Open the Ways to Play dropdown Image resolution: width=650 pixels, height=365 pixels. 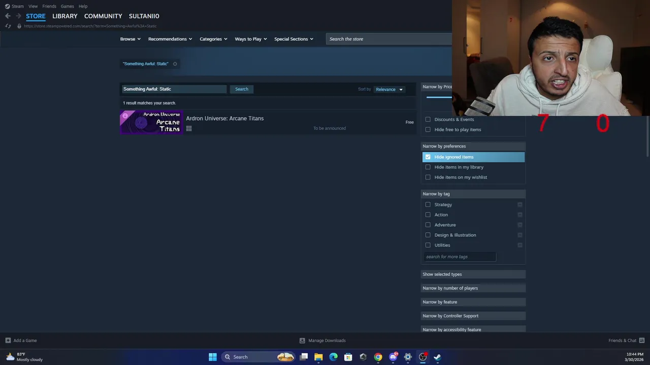pos(251,39)
